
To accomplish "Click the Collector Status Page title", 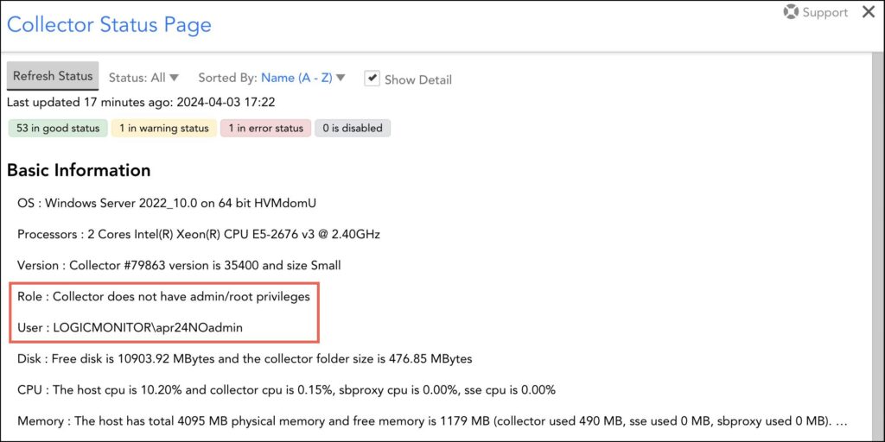I will pos(109,24).
